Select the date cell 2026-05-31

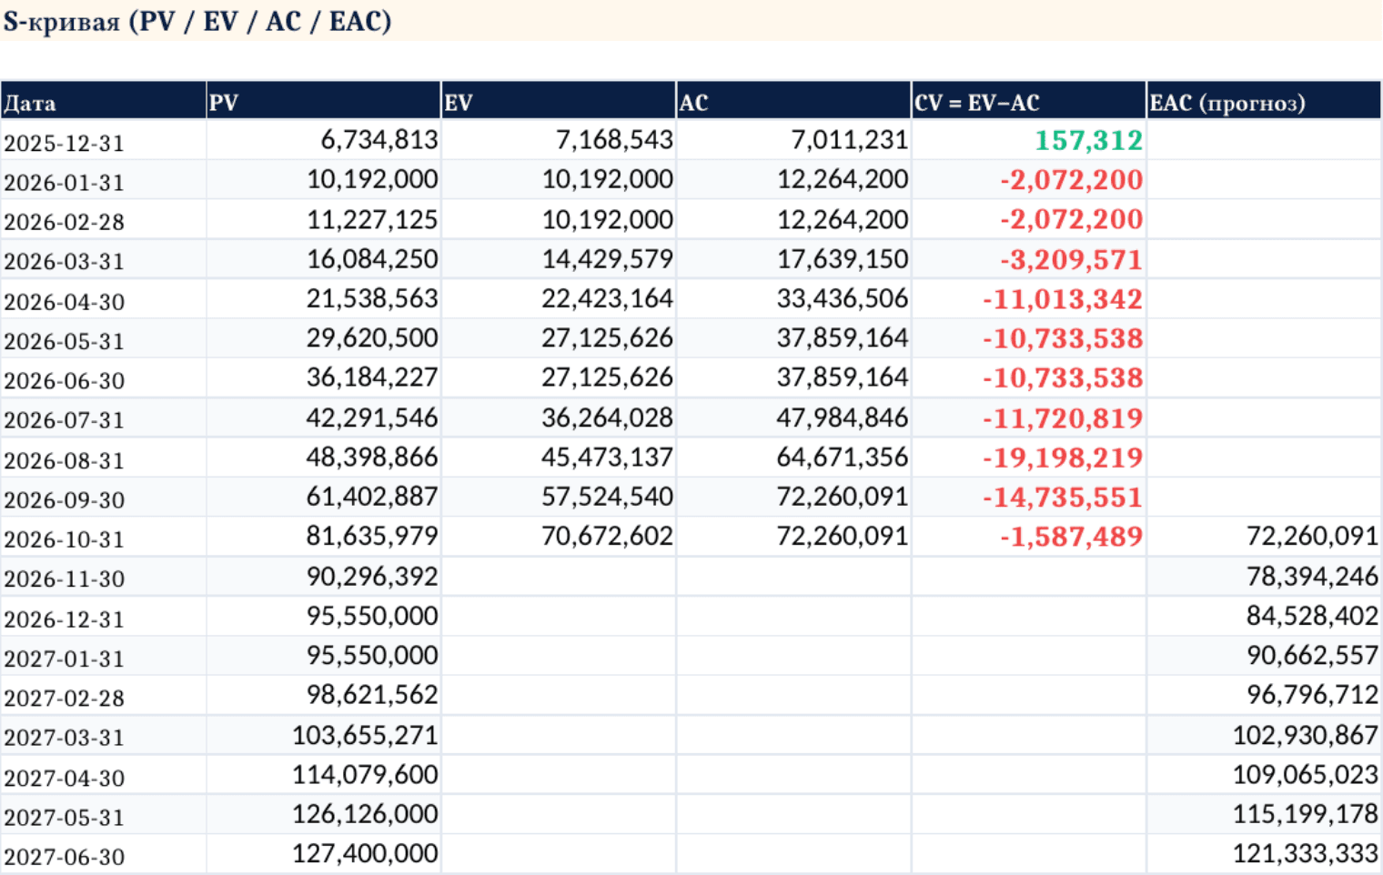point(64,341)
